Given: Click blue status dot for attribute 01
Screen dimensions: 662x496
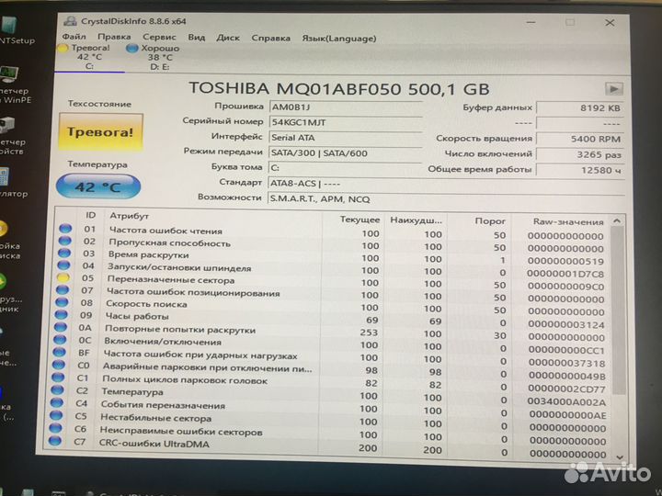Looking at the screenshot, I should coord(65,229).
